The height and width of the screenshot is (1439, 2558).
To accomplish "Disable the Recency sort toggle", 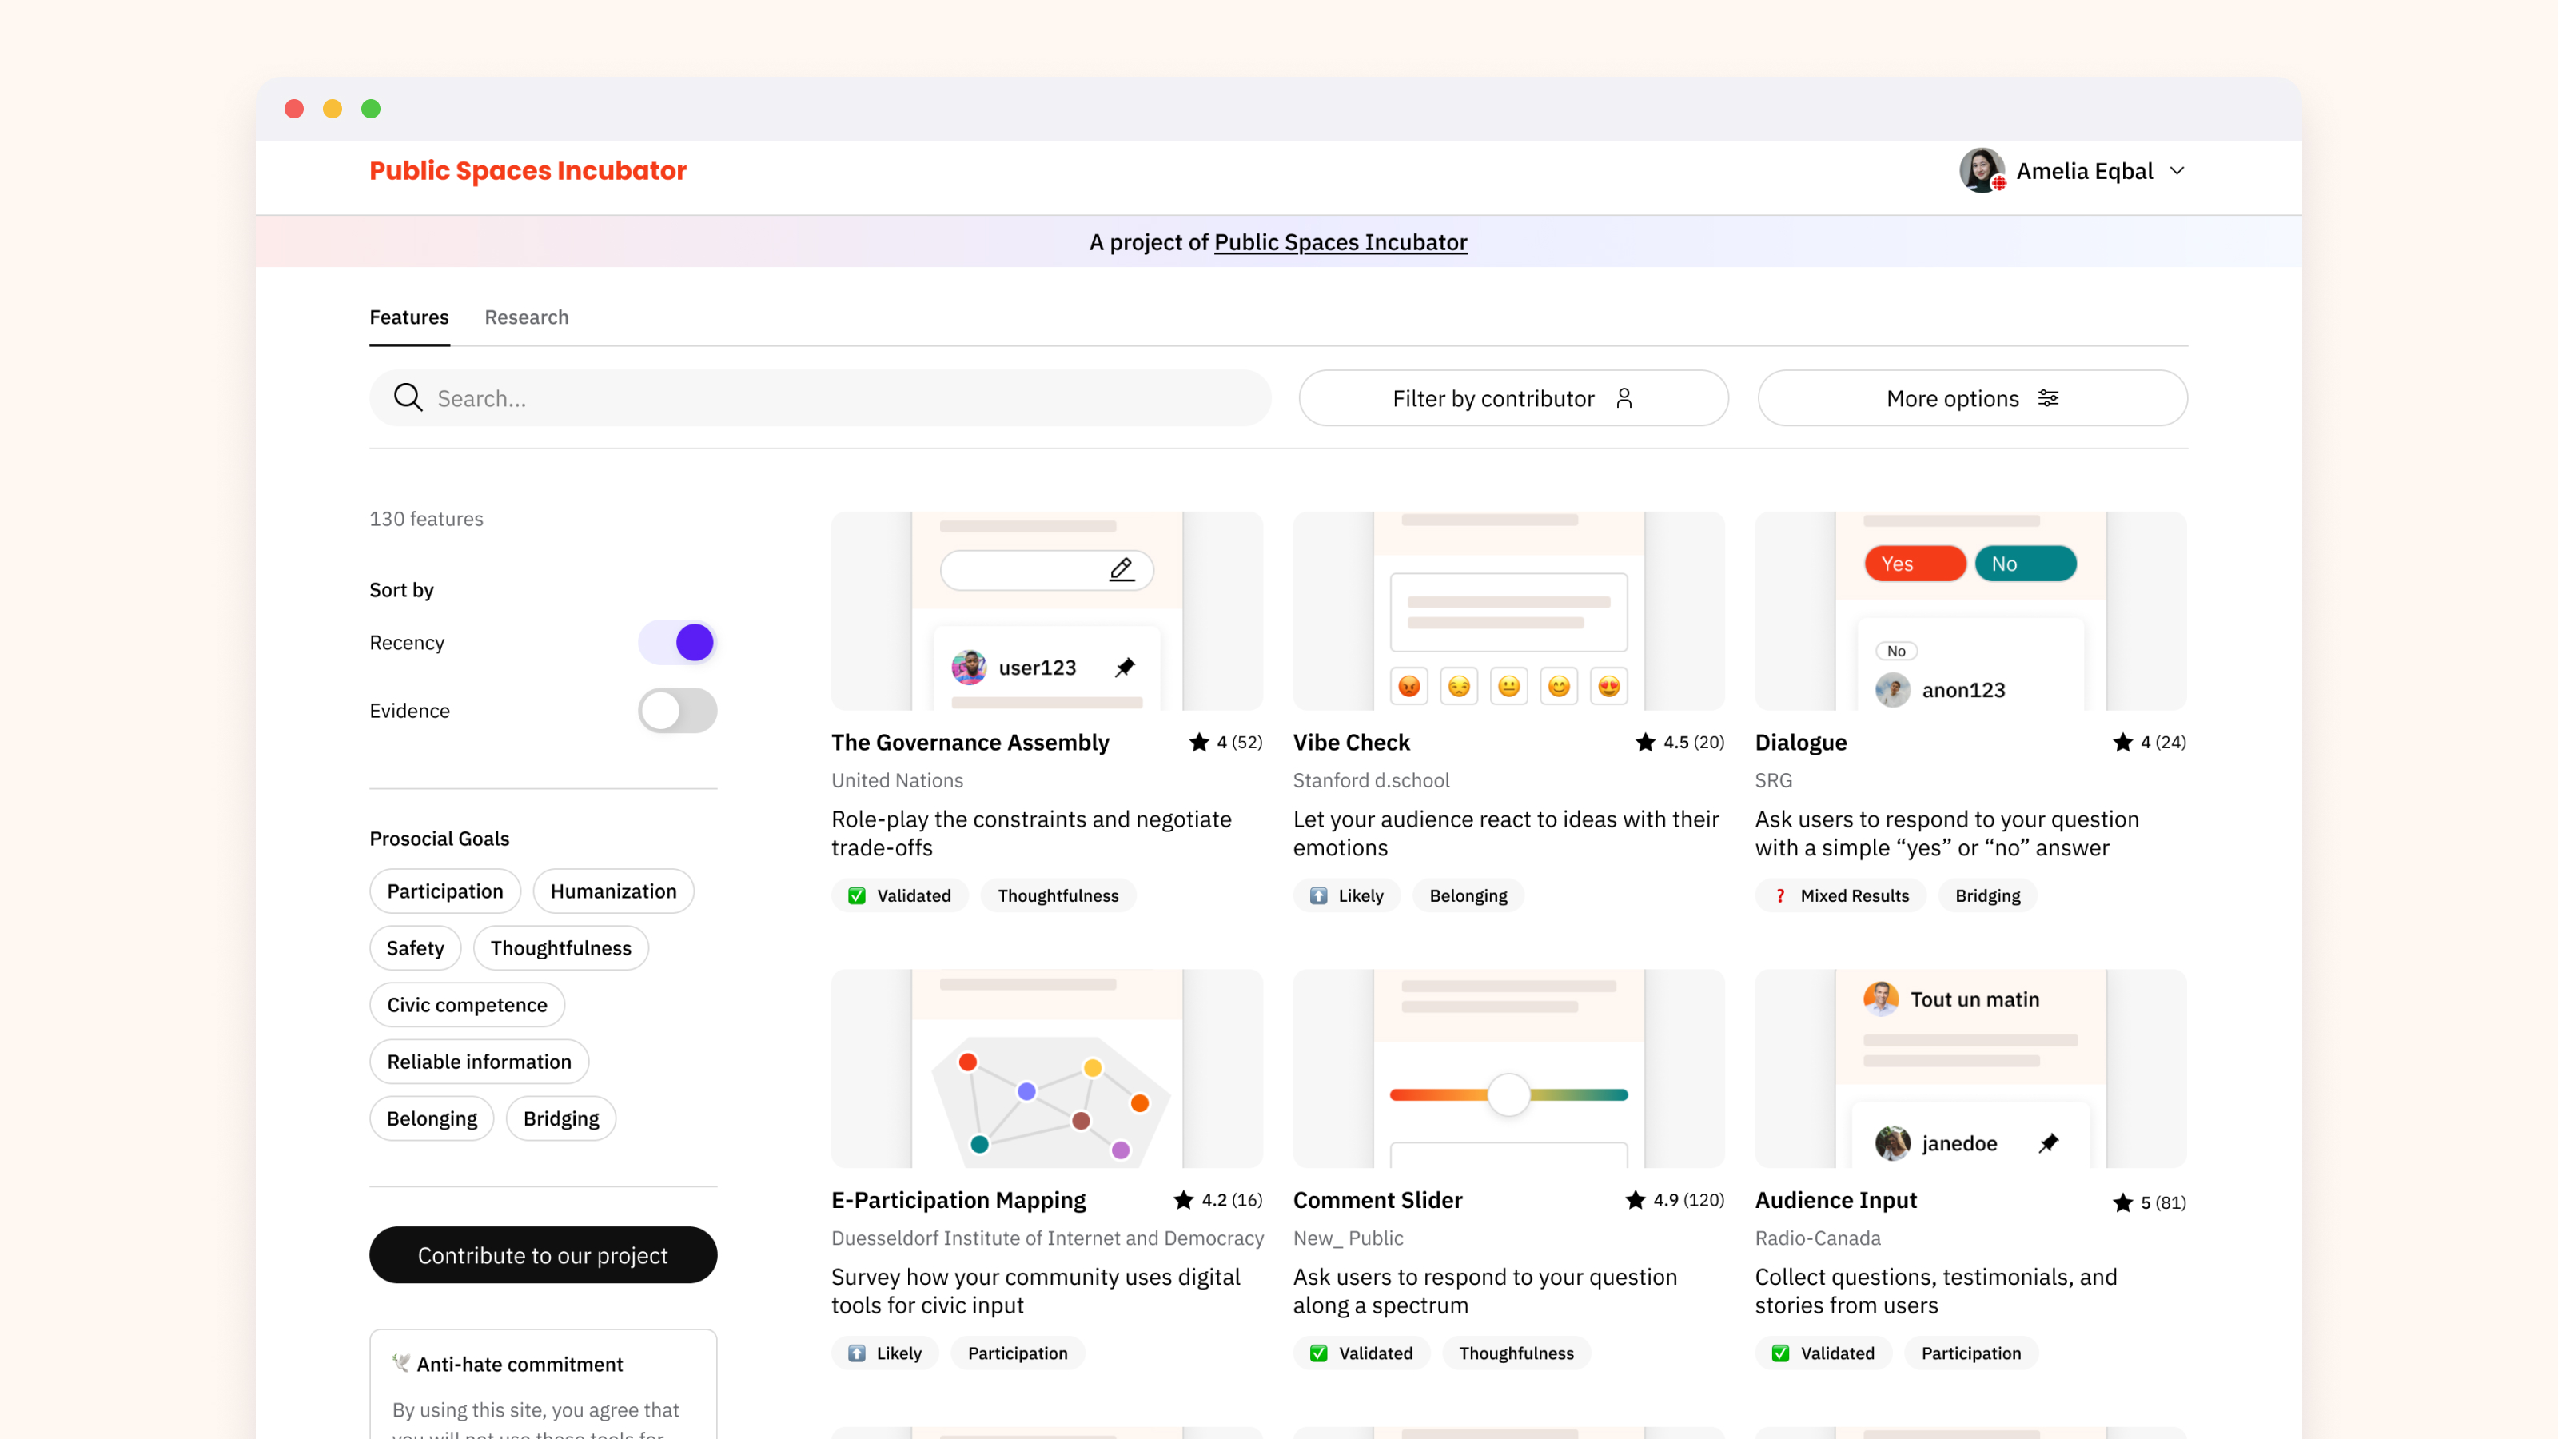I will [x=677, y=641].
